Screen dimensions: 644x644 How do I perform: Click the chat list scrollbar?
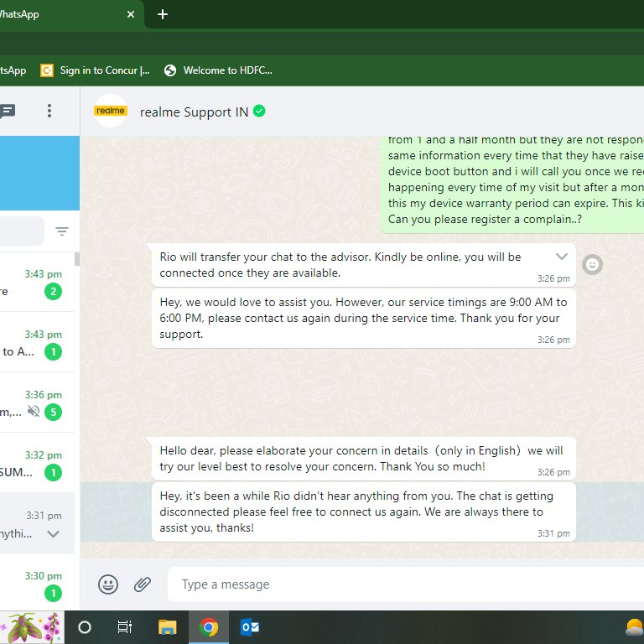77,259
